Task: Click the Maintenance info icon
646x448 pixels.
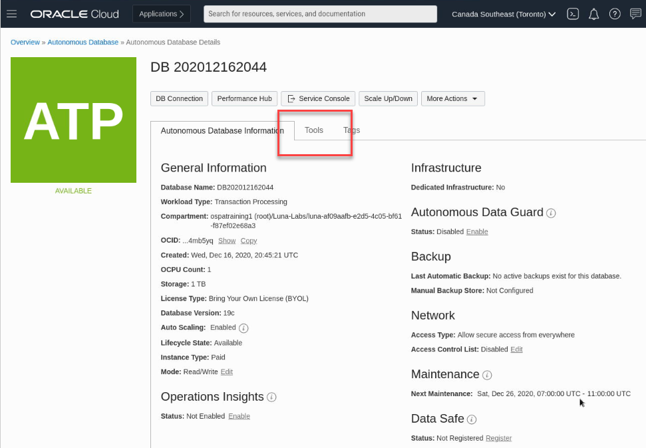Action: click(487, 375)
